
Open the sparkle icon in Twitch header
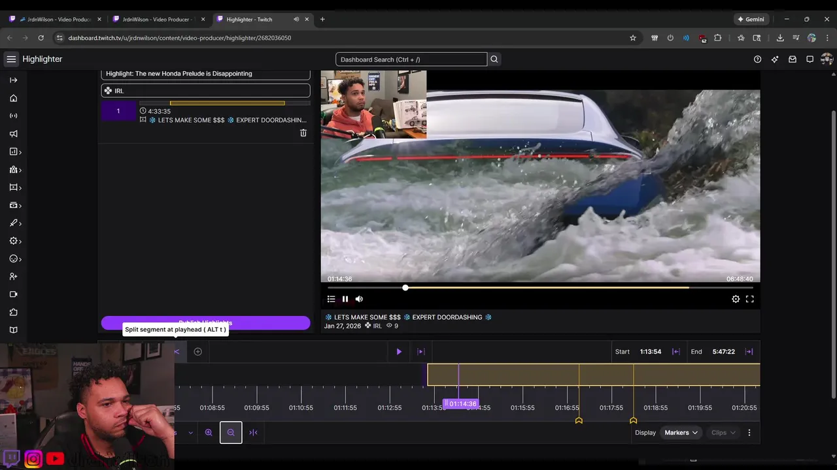click(x=775, y=59)
